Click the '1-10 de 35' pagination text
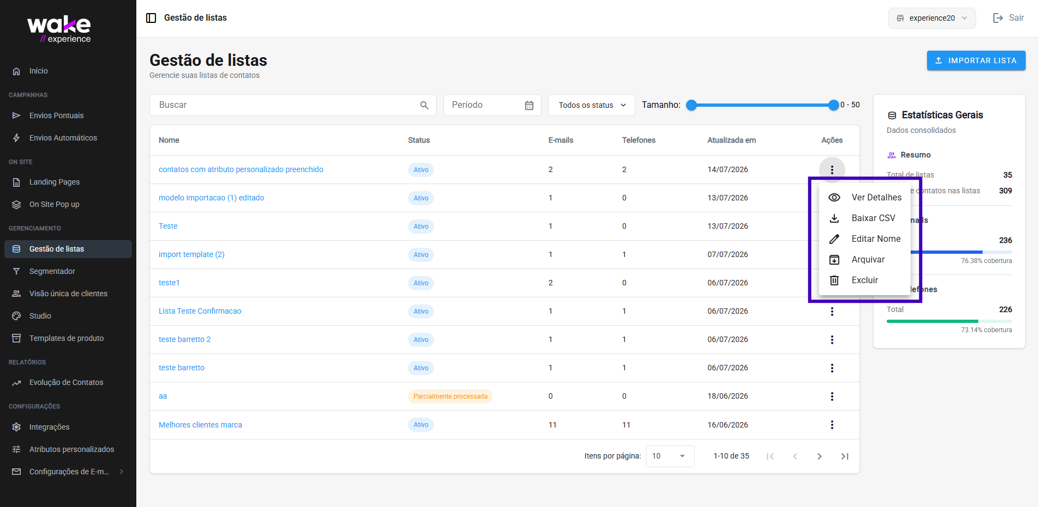 731,456
